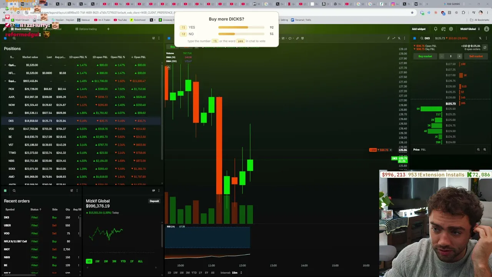This screenshot has height=277, width=492.
Task: Set account chart range to ALL
Action: click(140, 261)
